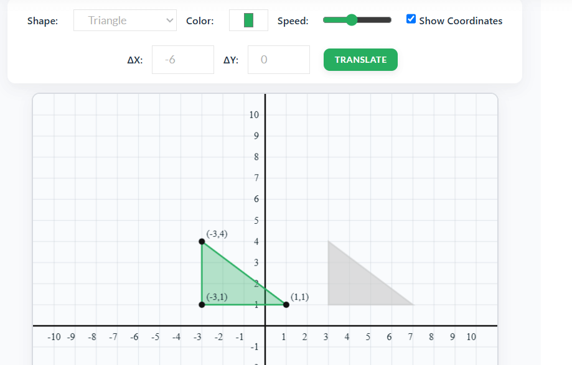Viewport: 572px width, 365px height.
Task: Click inside the green translated triangle
Action: (221, 286)
